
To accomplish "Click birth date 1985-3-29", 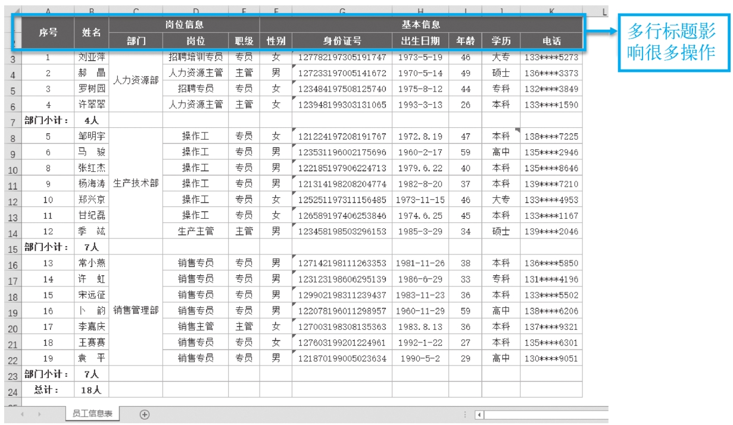I will pyautogui.click(x=420, y=231).
